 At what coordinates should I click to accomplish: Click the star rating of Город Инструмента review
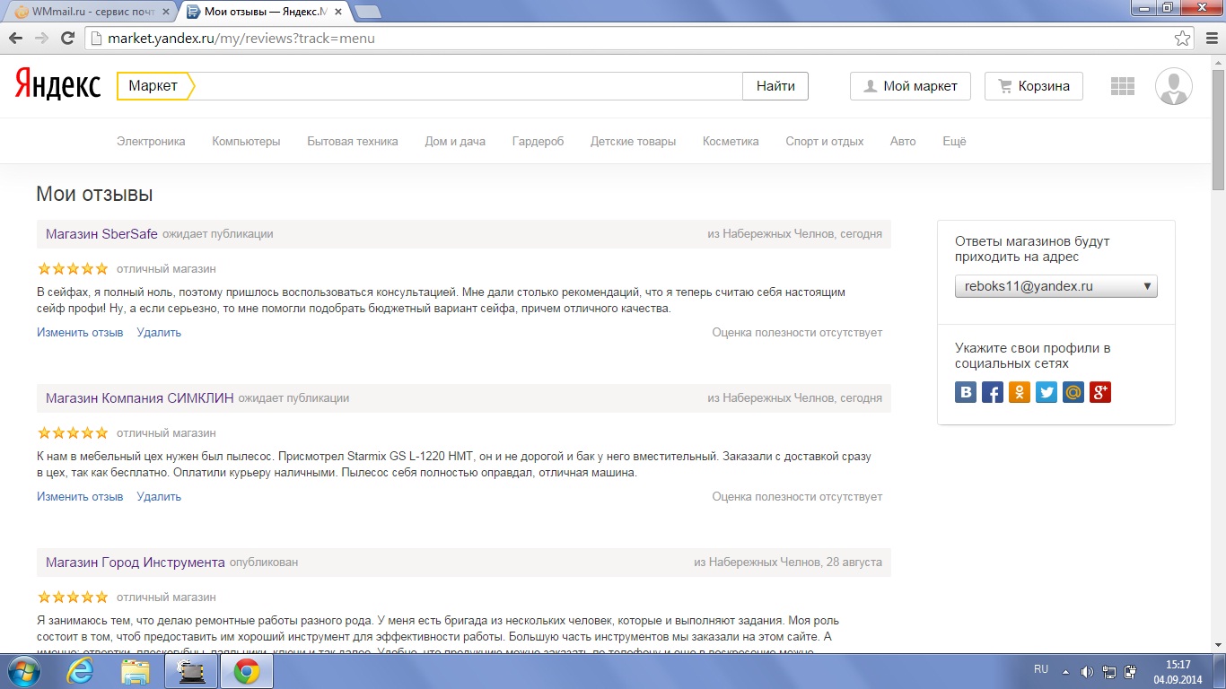[x=73, y=597]
